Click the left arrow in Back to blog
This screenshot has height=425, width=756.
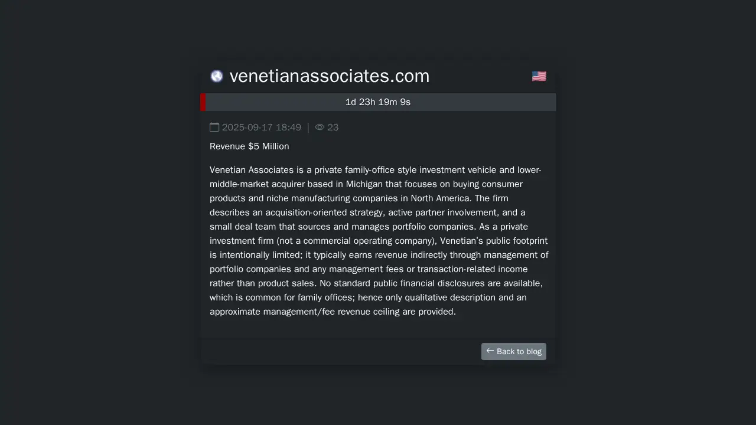490,351
